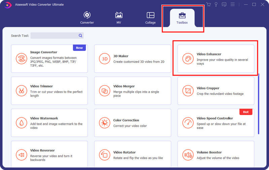Click the register key icon
The height and width of the screenshot is (170, 269).
pos(217,4)
